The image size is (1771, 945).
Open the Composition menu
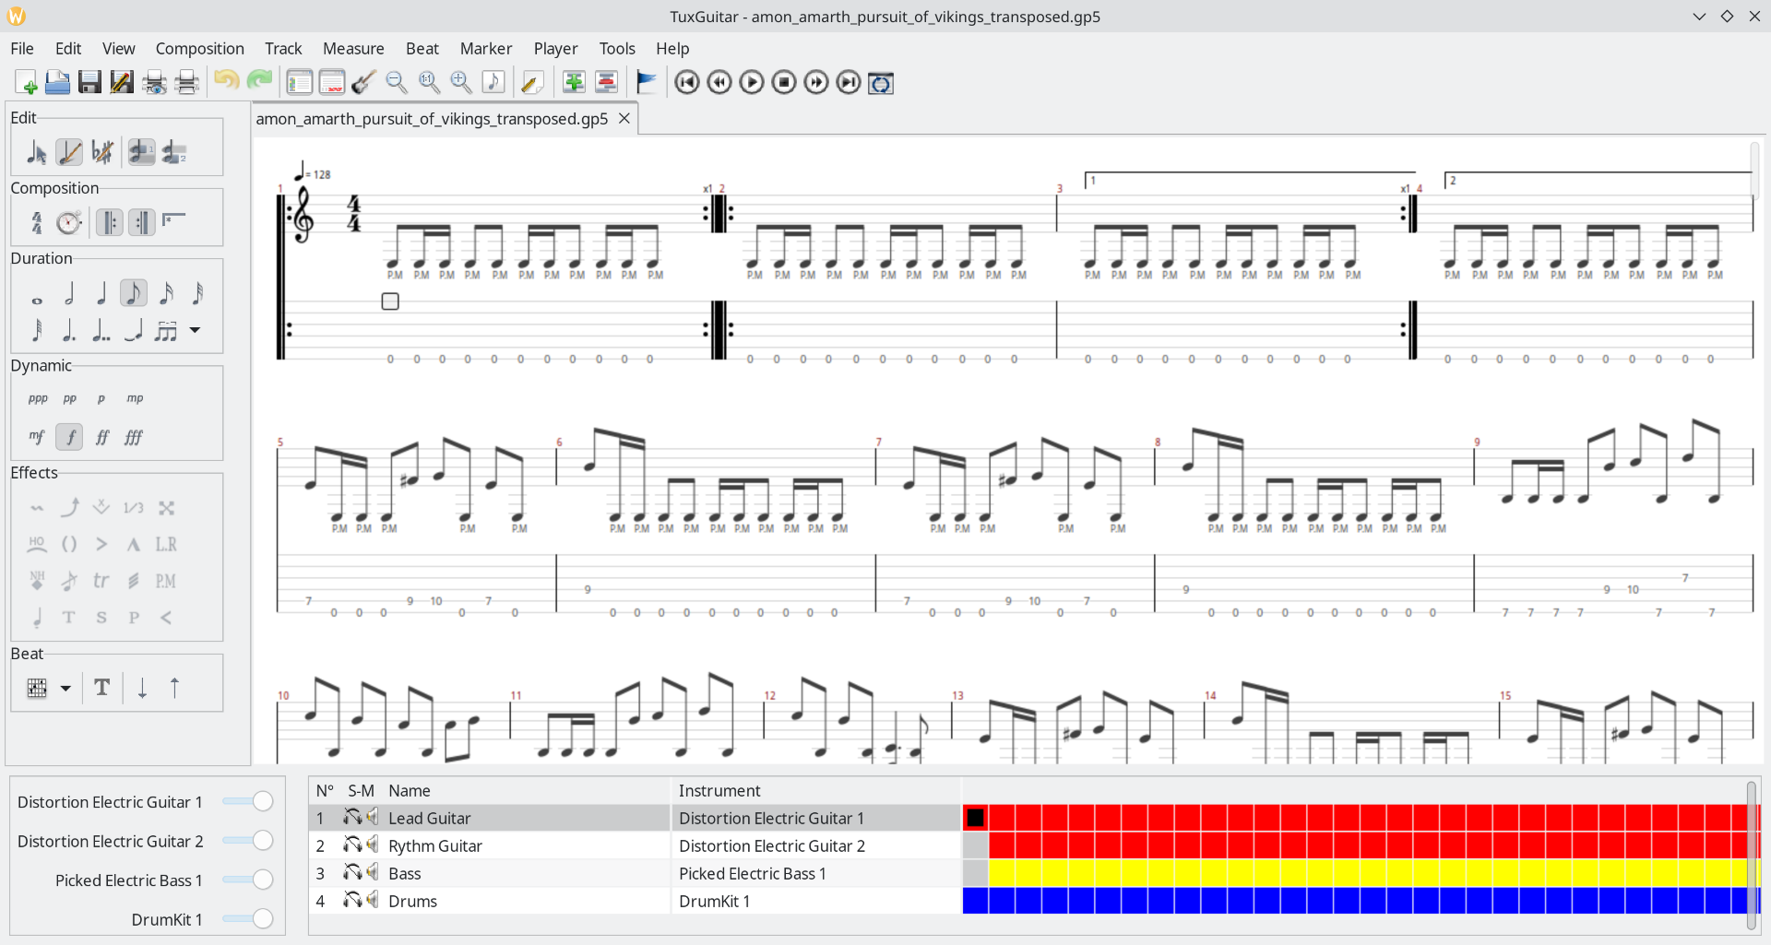pos(200,48)
